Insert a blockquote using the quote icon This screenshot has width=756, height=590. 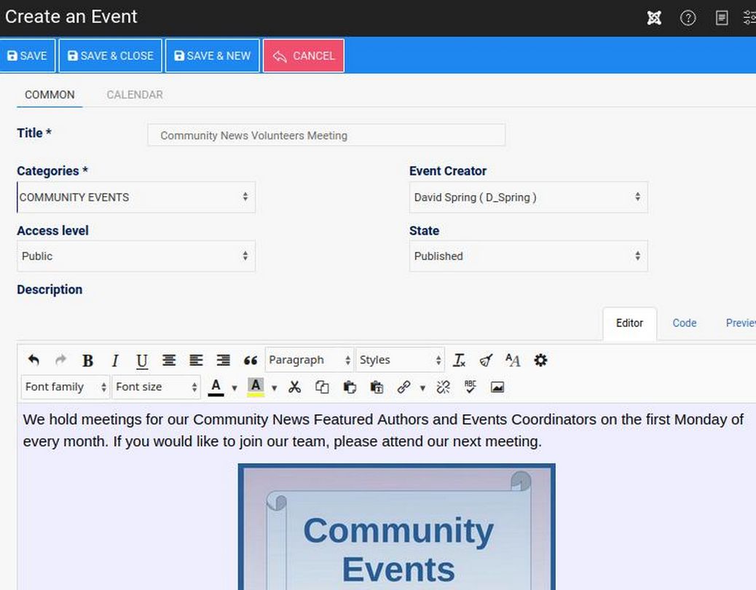pos(251,361)
